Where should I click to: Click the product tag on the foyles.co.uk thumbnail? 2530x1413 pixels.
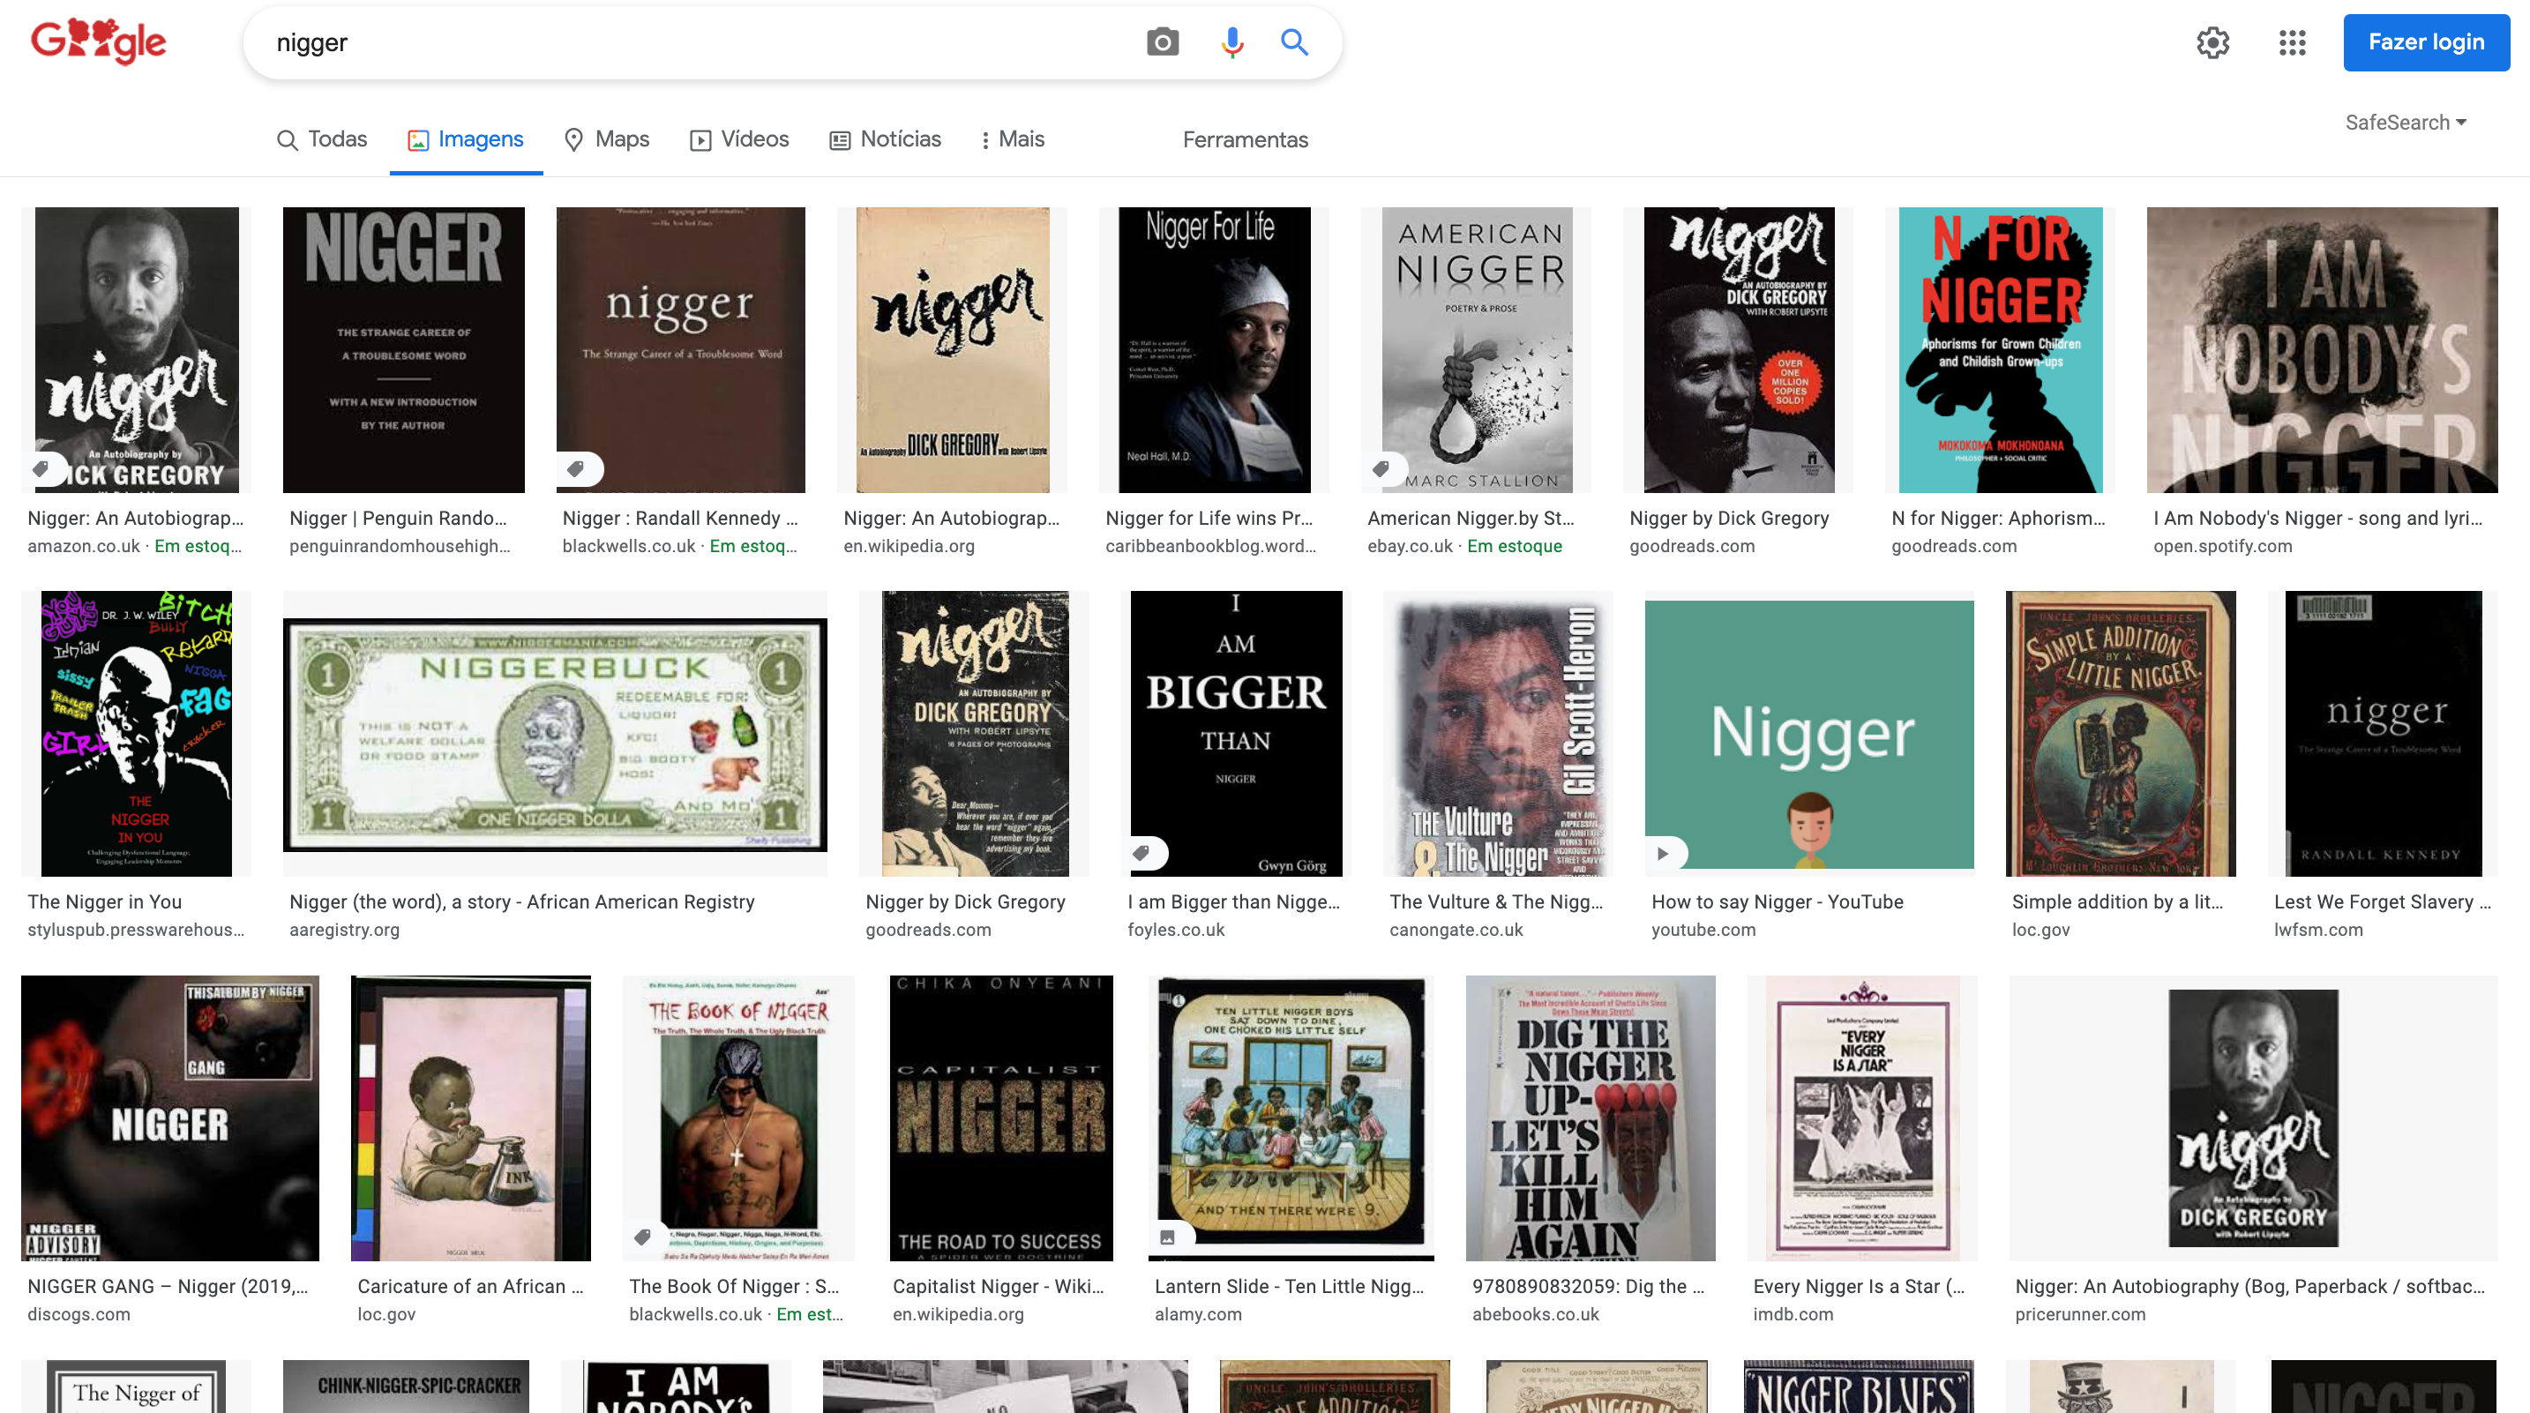(x=1142, y=852)
